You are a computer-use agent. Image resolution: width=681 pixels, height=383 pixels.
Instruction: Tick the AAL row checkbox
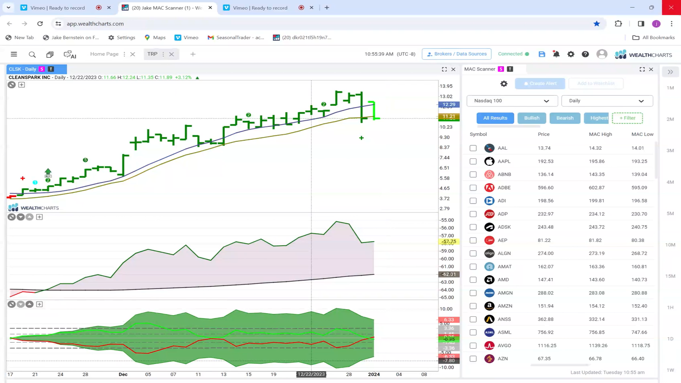point(473,148)
